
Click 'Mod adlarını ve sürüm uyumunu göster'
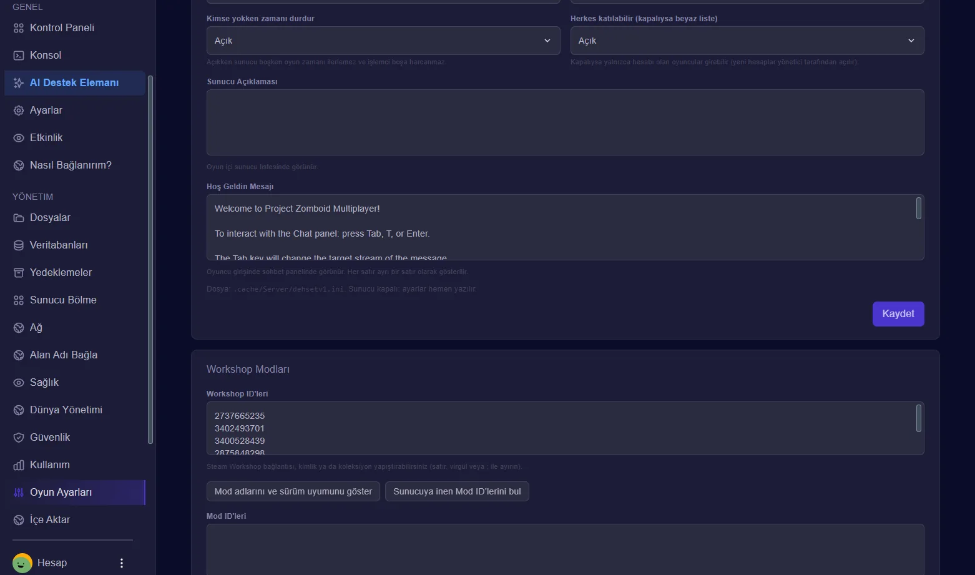pos(293,491)
